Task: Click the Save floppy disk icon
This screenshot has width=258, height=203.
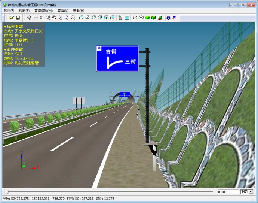Action: click(x=18, y=18)
